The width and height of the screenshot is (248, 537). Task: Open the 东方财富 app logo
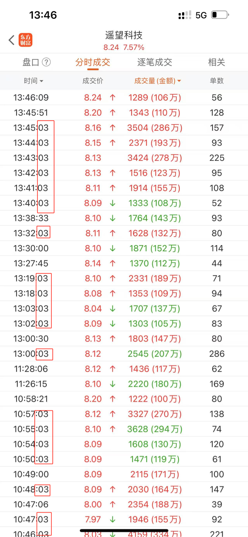click(25, 40)
